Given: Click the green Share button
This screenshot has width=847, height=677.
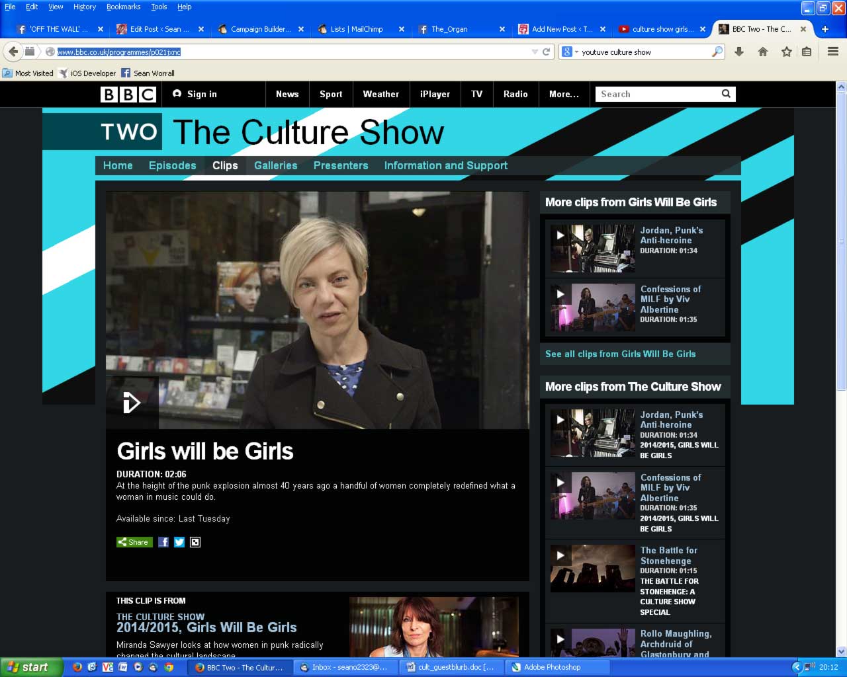Looking at the screenshot, I should (134, 542).
